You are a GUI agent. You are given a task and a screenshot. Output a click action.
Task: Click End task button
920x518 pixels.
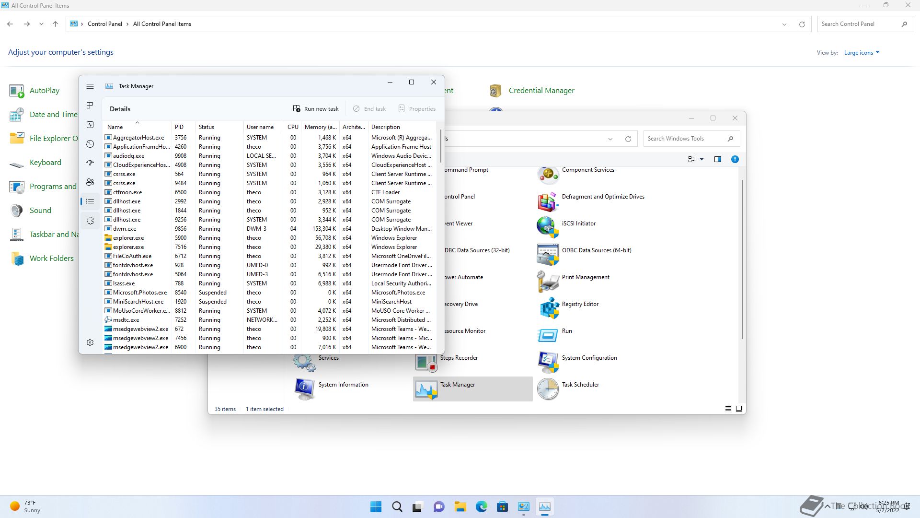pyautogui.click(x=369, y=109)
